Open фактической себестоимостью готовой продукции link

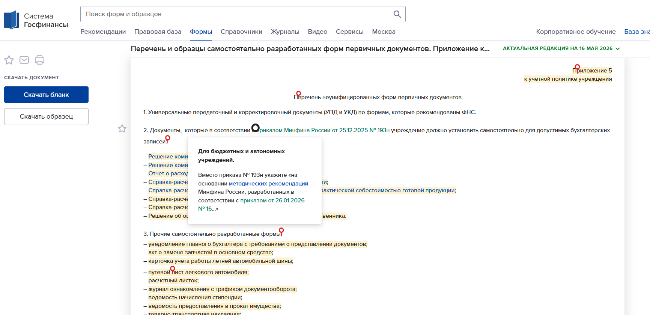pos(388,190)
